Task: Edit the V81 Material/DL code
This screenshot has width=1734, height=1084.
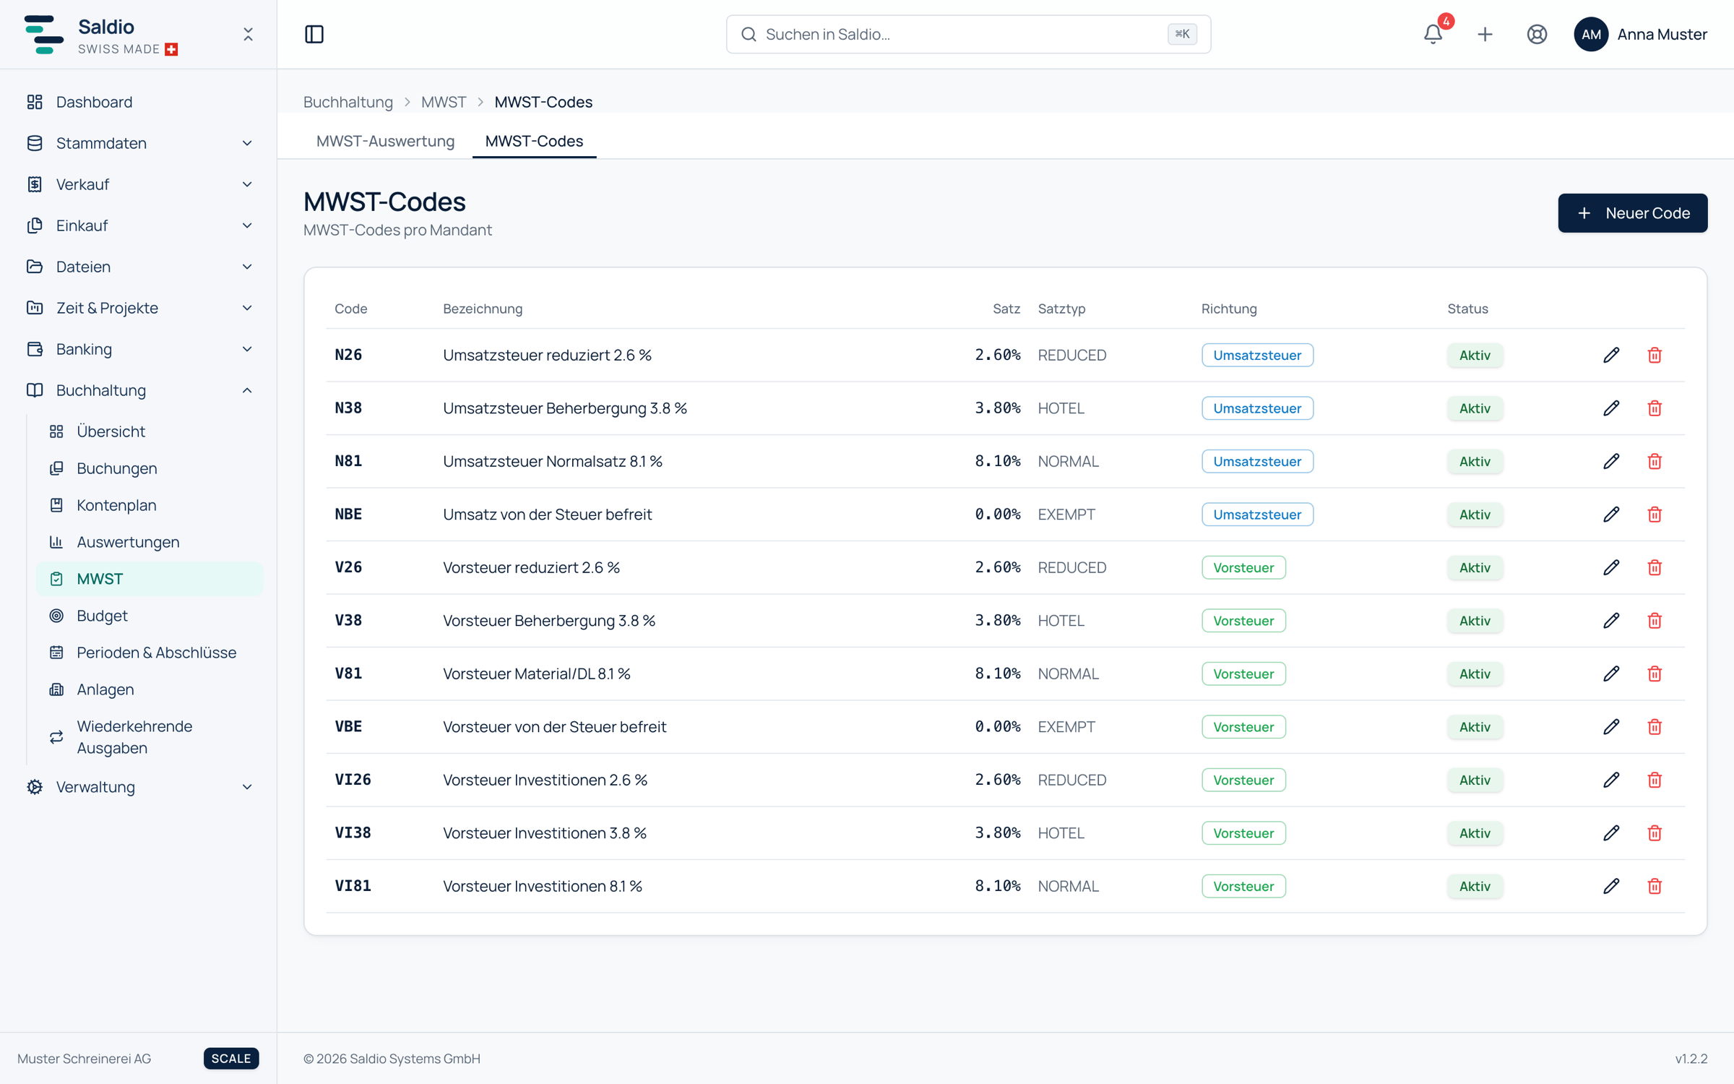Action: tap(1611, 674)
